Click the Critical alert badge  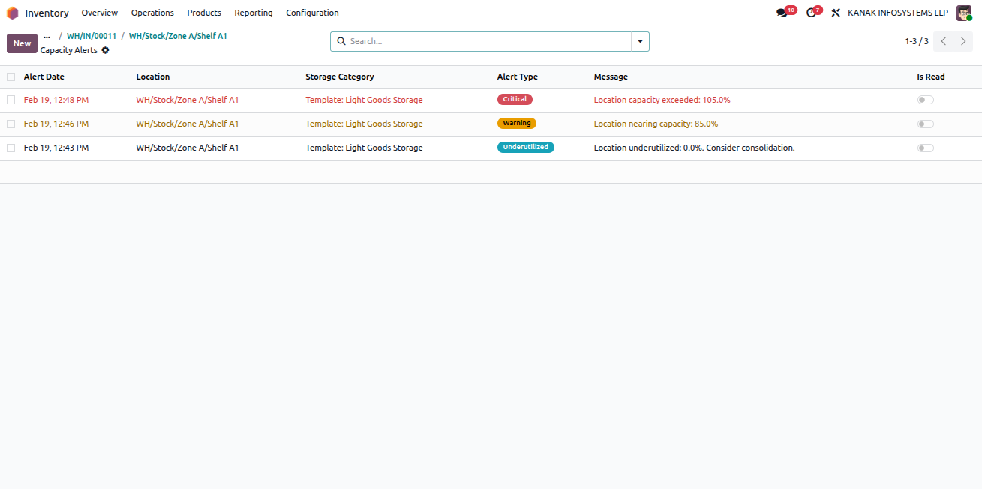pyautogui.click(x=515, y=100)
